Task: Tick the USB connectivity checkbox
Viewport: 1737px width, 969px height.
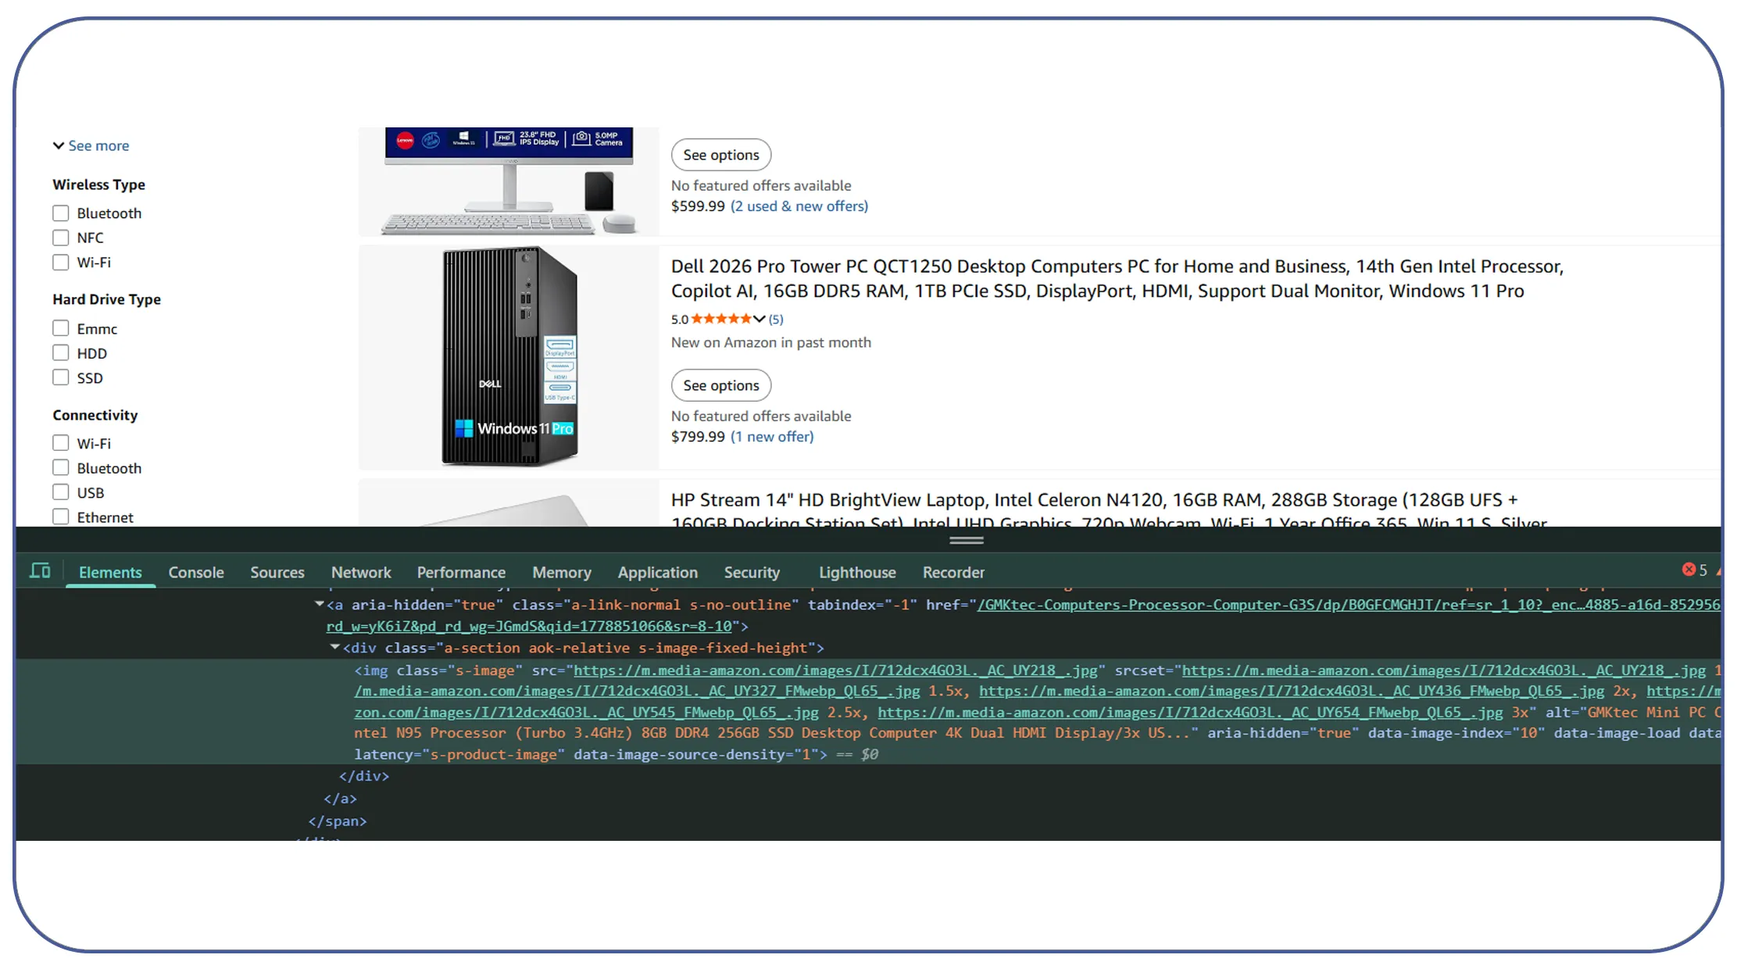Action: tap(61, 492)
